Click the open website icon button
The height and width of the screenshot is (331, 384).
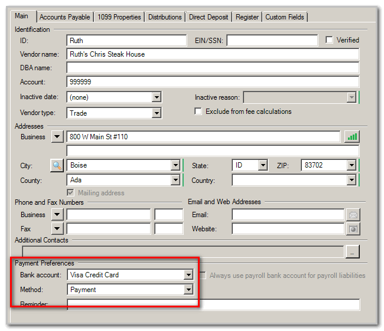353,228
